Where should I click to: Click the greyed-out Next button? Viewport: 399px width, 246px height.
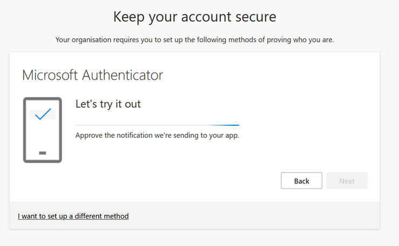(x=347, y=181)
